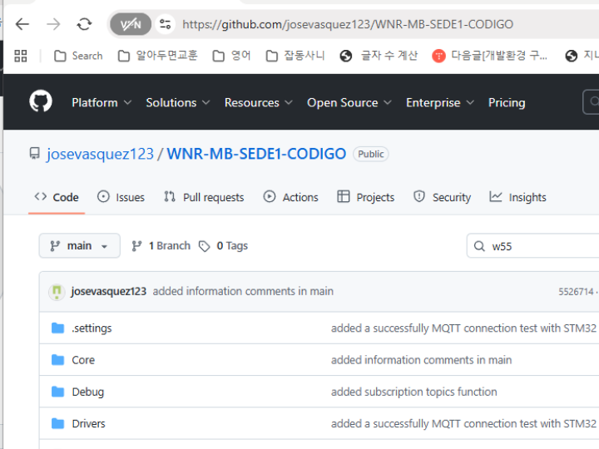The image size is (599, 449).
Task: Open the .settings folder
Action: [92, 328]
